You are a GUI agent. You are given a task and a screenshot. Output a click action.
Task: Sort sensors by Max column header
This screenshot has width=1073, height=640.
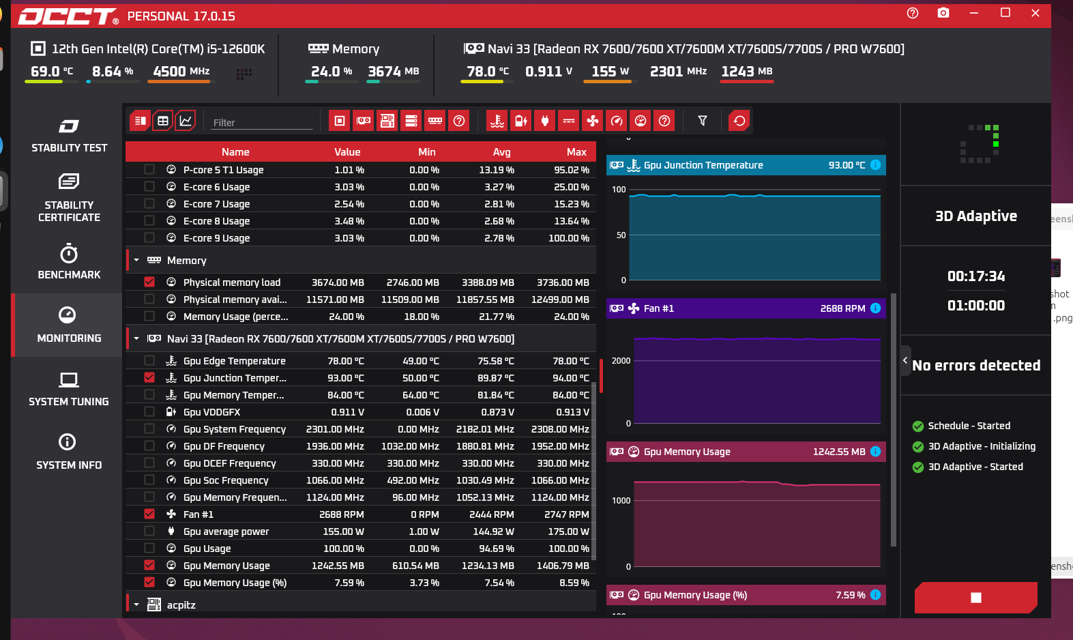(x=576, y=152)
